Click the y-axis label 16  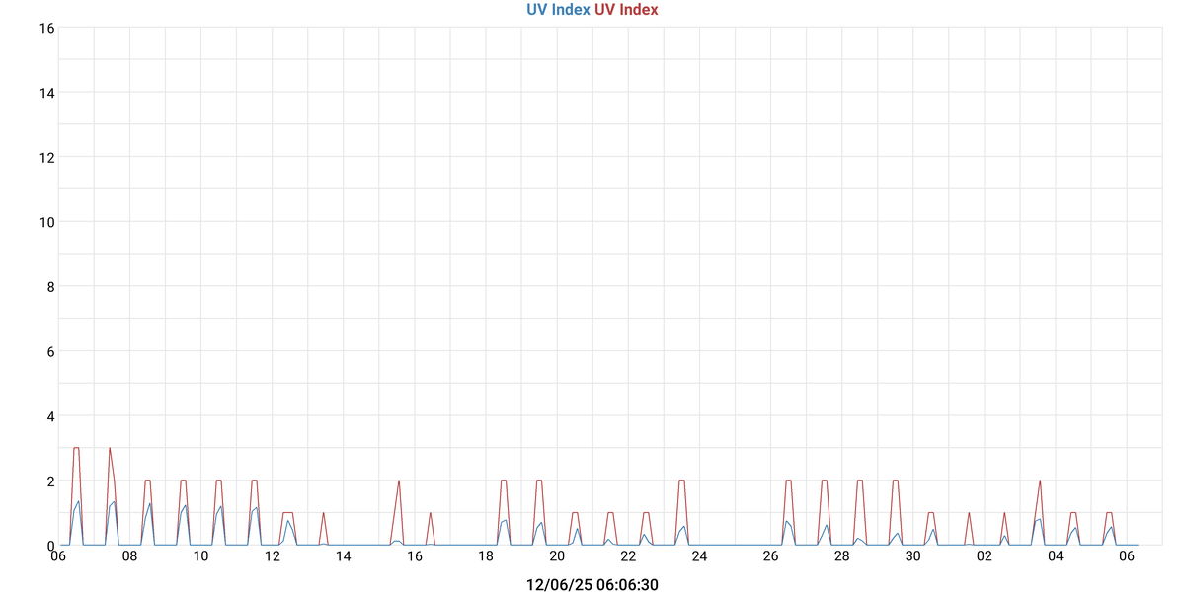coord(46,28)
